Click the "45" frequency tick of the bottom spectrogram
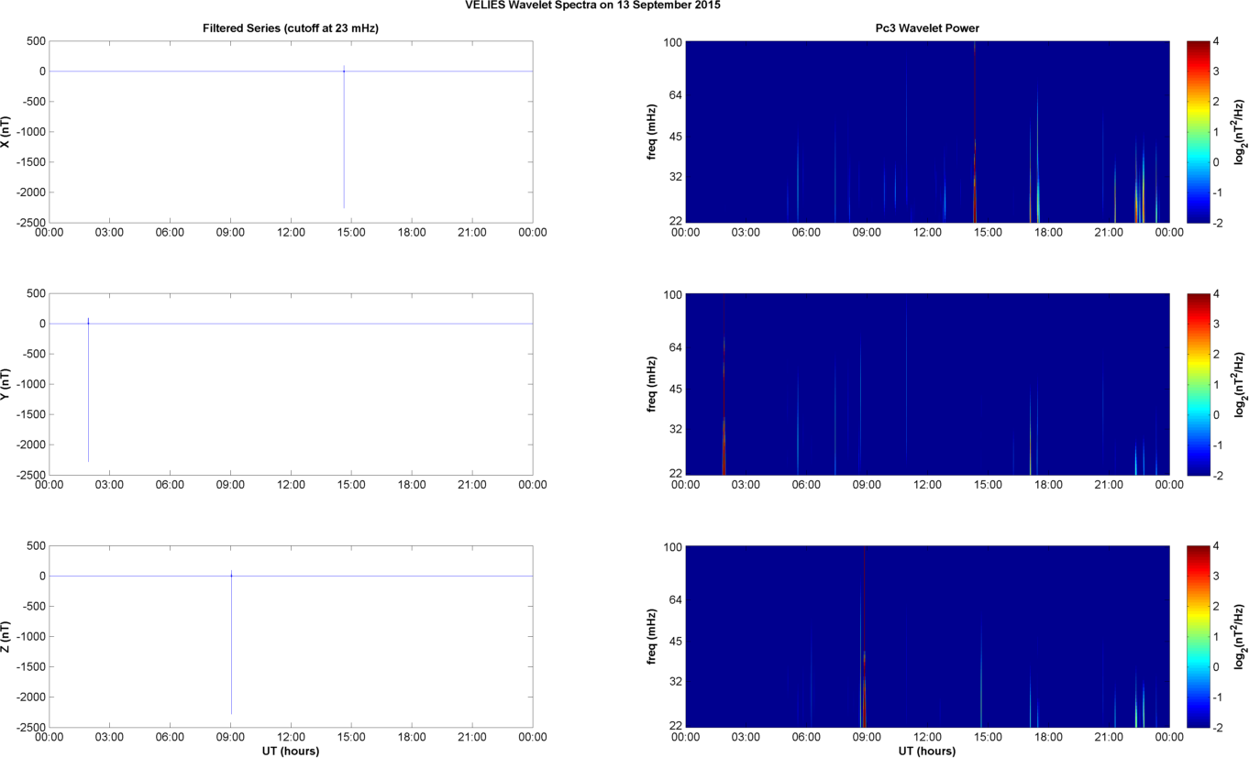 (x=675, y=640)
